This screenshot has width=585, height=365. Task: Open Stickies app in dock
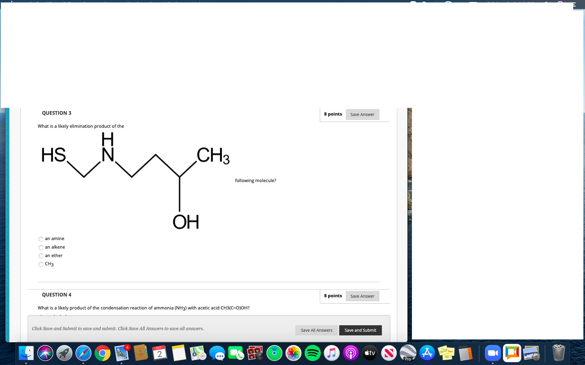click(446, 353)
